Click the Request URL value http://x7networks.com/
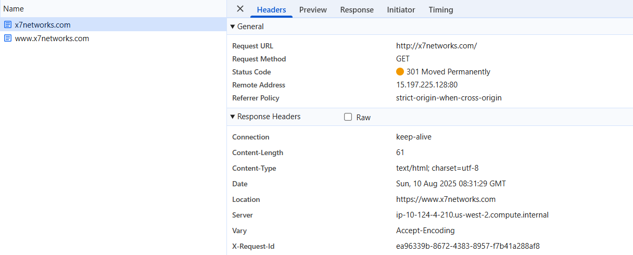Viewport: 633px width, 255px height. point(436,46)
